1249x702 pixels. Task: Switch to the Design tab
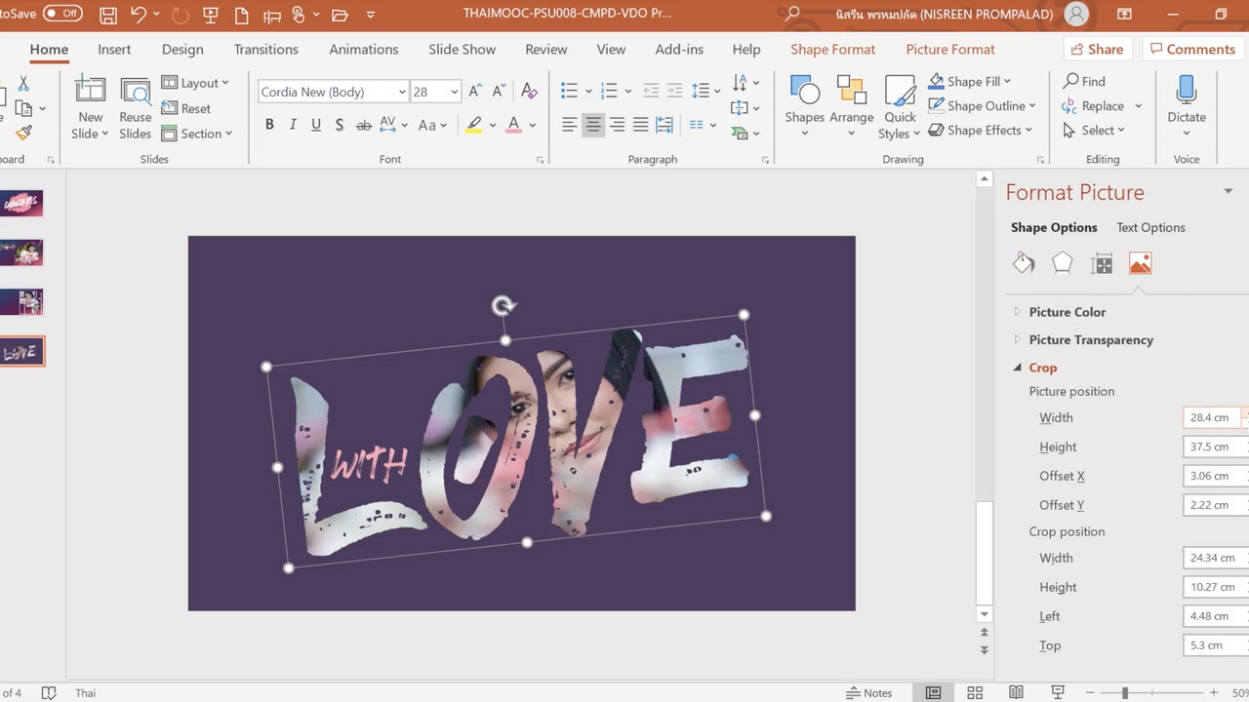point(182,50)
